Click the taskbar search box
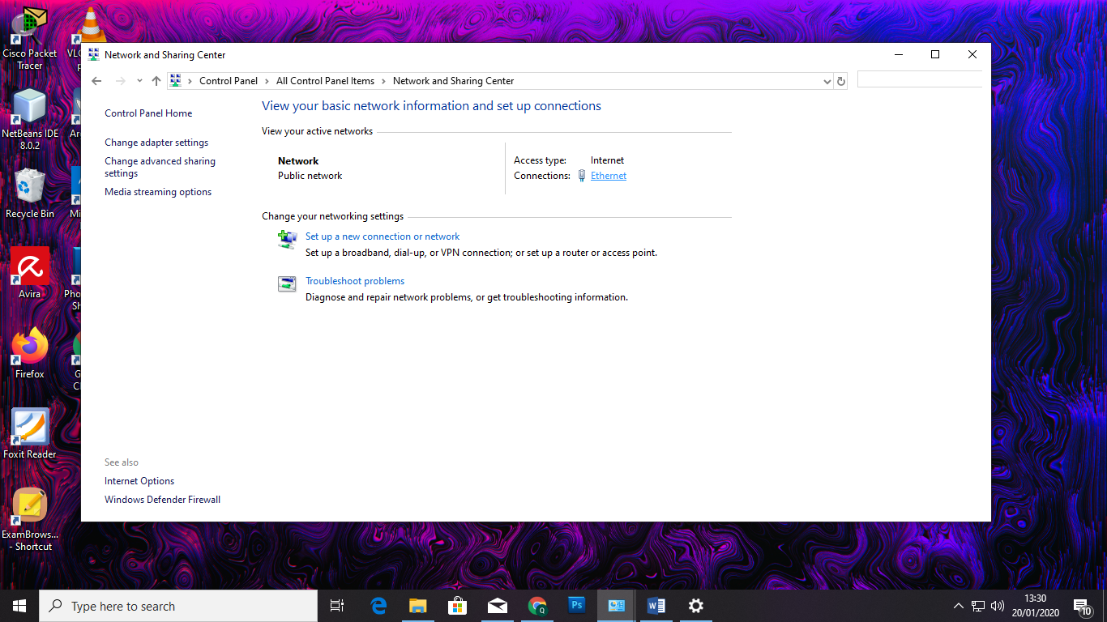This screenshot has width=1107, height=622. (178, 606)
